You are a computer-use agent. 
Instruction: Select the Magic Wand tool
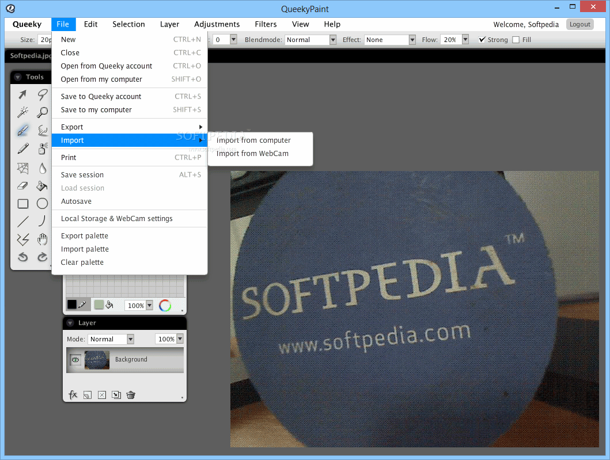click(x=22, y=112)
